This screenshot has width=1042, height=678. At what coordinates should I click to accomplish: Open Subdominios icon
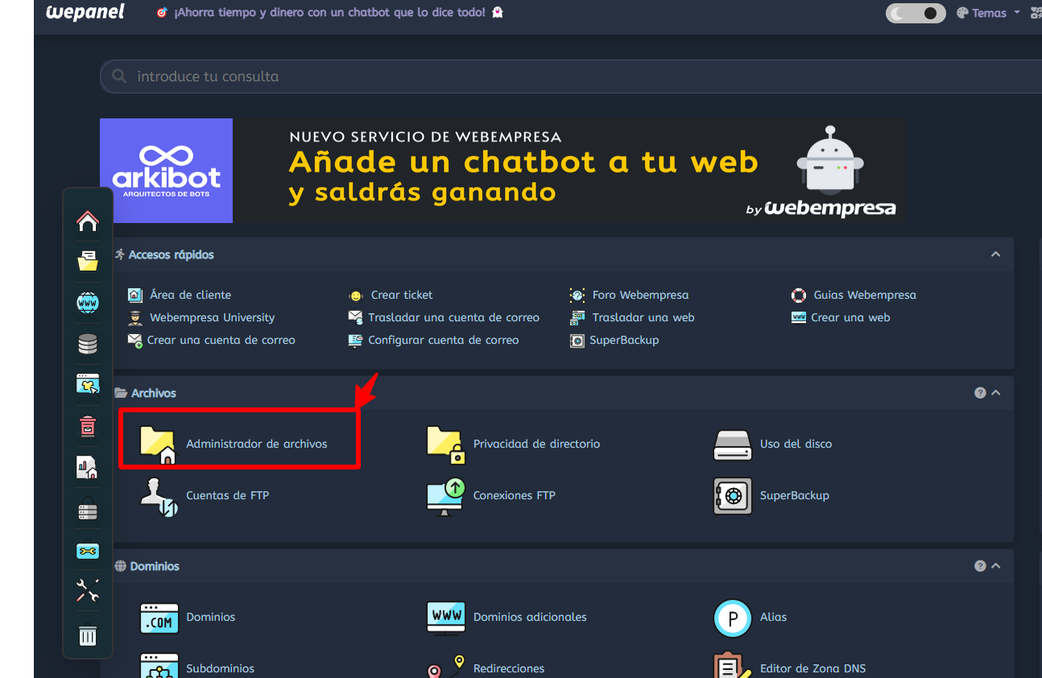point(159,666)
